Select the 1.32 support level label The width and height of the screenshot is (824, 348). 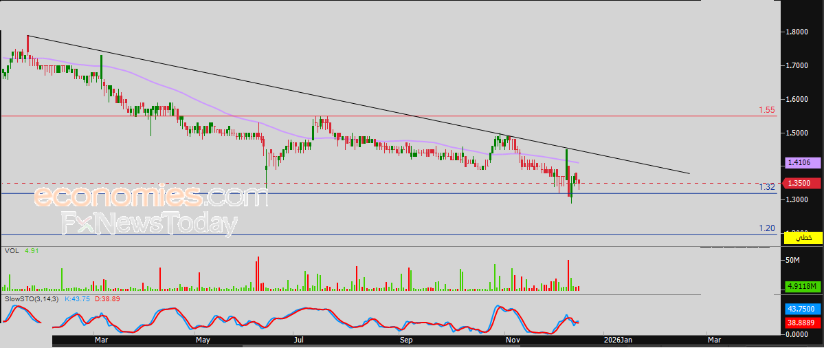[767, 187]
